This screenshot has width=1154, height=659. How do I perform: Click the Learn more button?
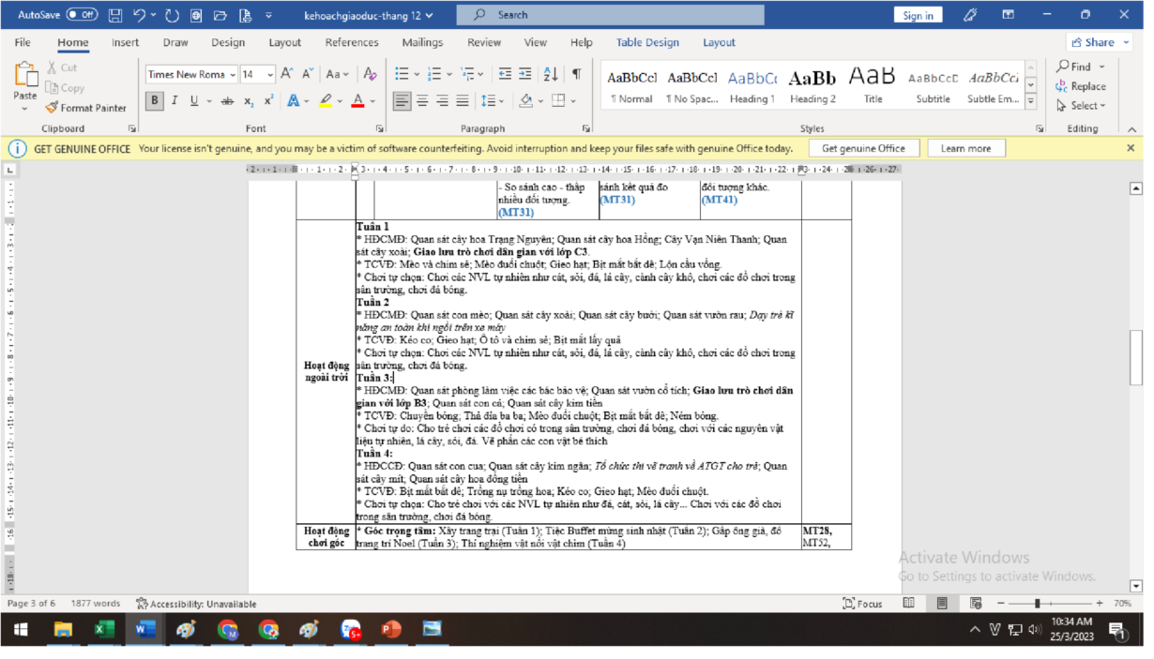[965, 148]
